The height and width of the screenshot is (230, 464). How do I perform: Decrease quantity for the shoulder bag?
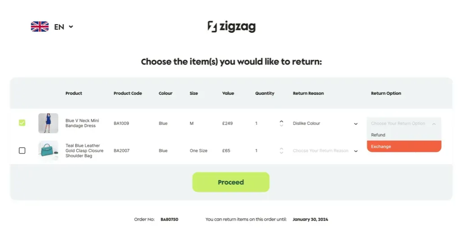(281, 153)
